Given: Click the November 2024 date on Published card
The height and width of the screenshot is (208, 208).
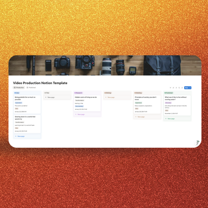Looking at the screenshot, I should 171,113.
